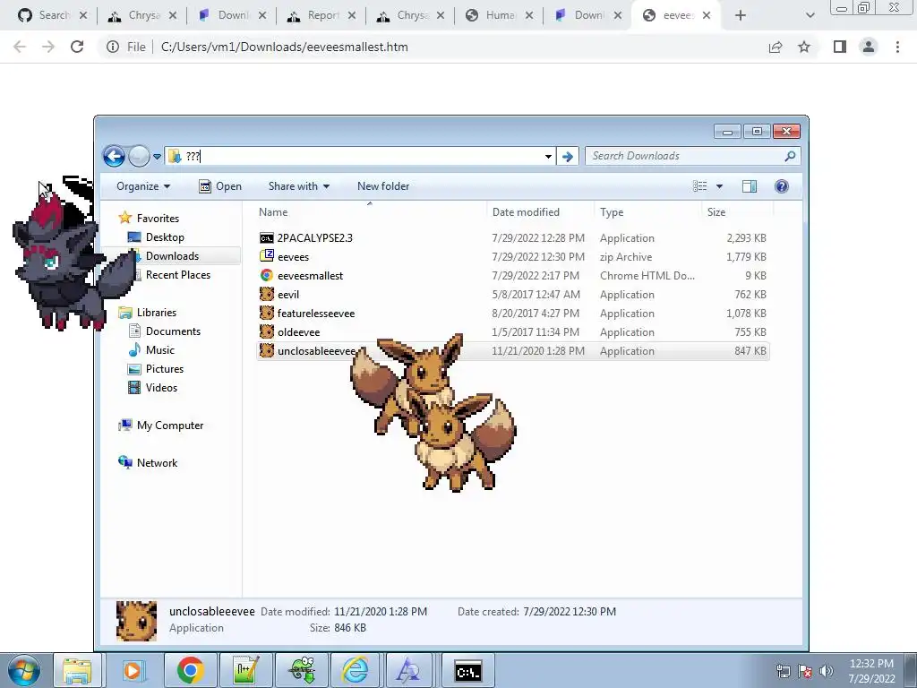Open the Videos library
Screen dimensions: 917x688
point(161,387)
